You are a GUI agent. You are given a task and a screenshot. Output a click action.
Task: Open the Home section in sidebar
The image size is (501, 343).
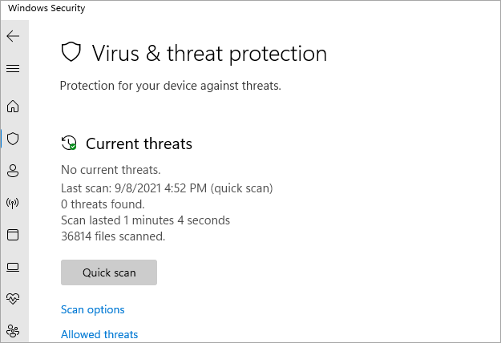pyautogui.click(x=13, y=107)
